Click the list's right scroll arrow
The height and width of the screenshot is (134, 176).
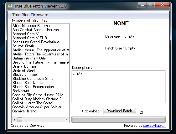point(66,120)
